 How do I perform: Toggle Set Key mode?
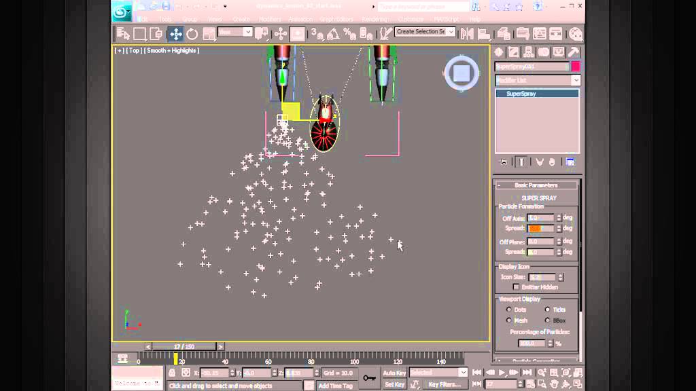coord(394,384)
